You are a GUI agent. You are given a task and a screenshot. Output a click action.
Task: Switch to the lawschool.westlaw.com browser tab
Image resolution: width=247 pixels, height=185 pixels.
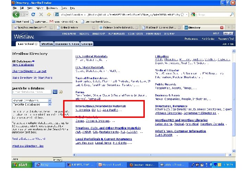pyautogui.click(x=33, y=27)
